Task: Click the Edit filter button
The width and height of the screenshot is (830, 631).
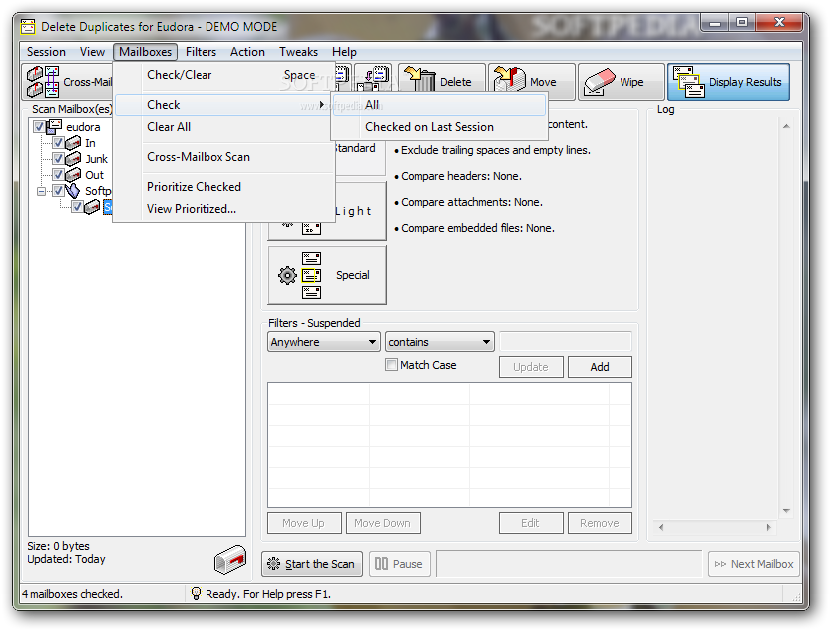Action: [531, 523]
